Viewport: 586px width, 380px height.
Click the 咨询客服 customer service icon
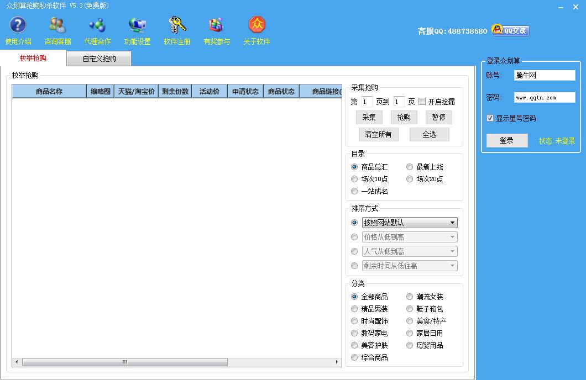[57, 25]
